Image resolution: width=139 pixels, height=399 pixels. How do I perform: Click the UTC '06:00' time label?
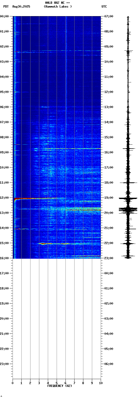(x=109, y=364)
